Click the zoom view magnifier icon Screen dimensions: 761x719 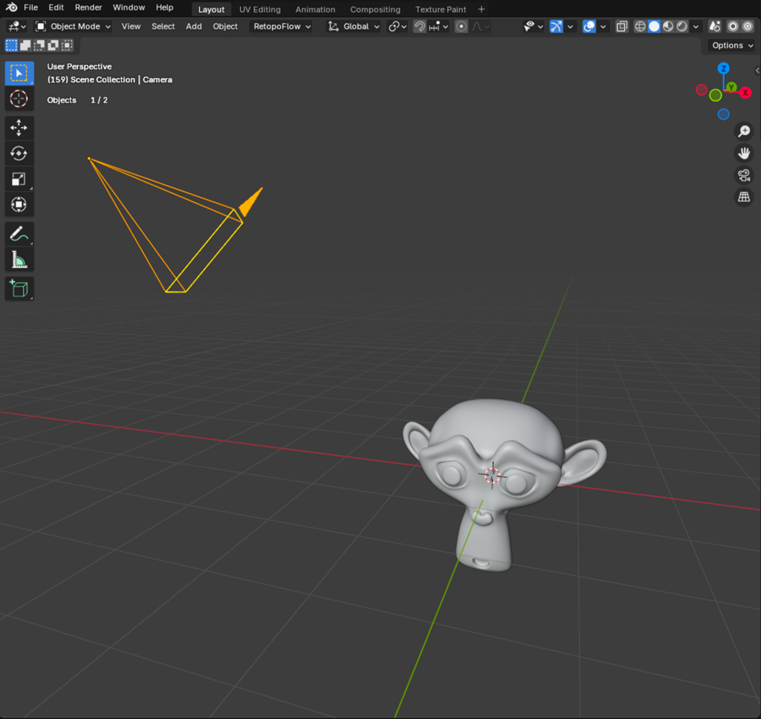[x=743, y=131]
